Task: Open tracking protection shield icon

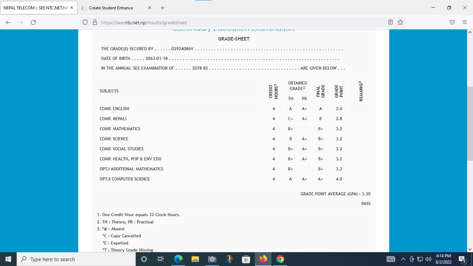Action: pyautogui.click(x=85, y=23)
